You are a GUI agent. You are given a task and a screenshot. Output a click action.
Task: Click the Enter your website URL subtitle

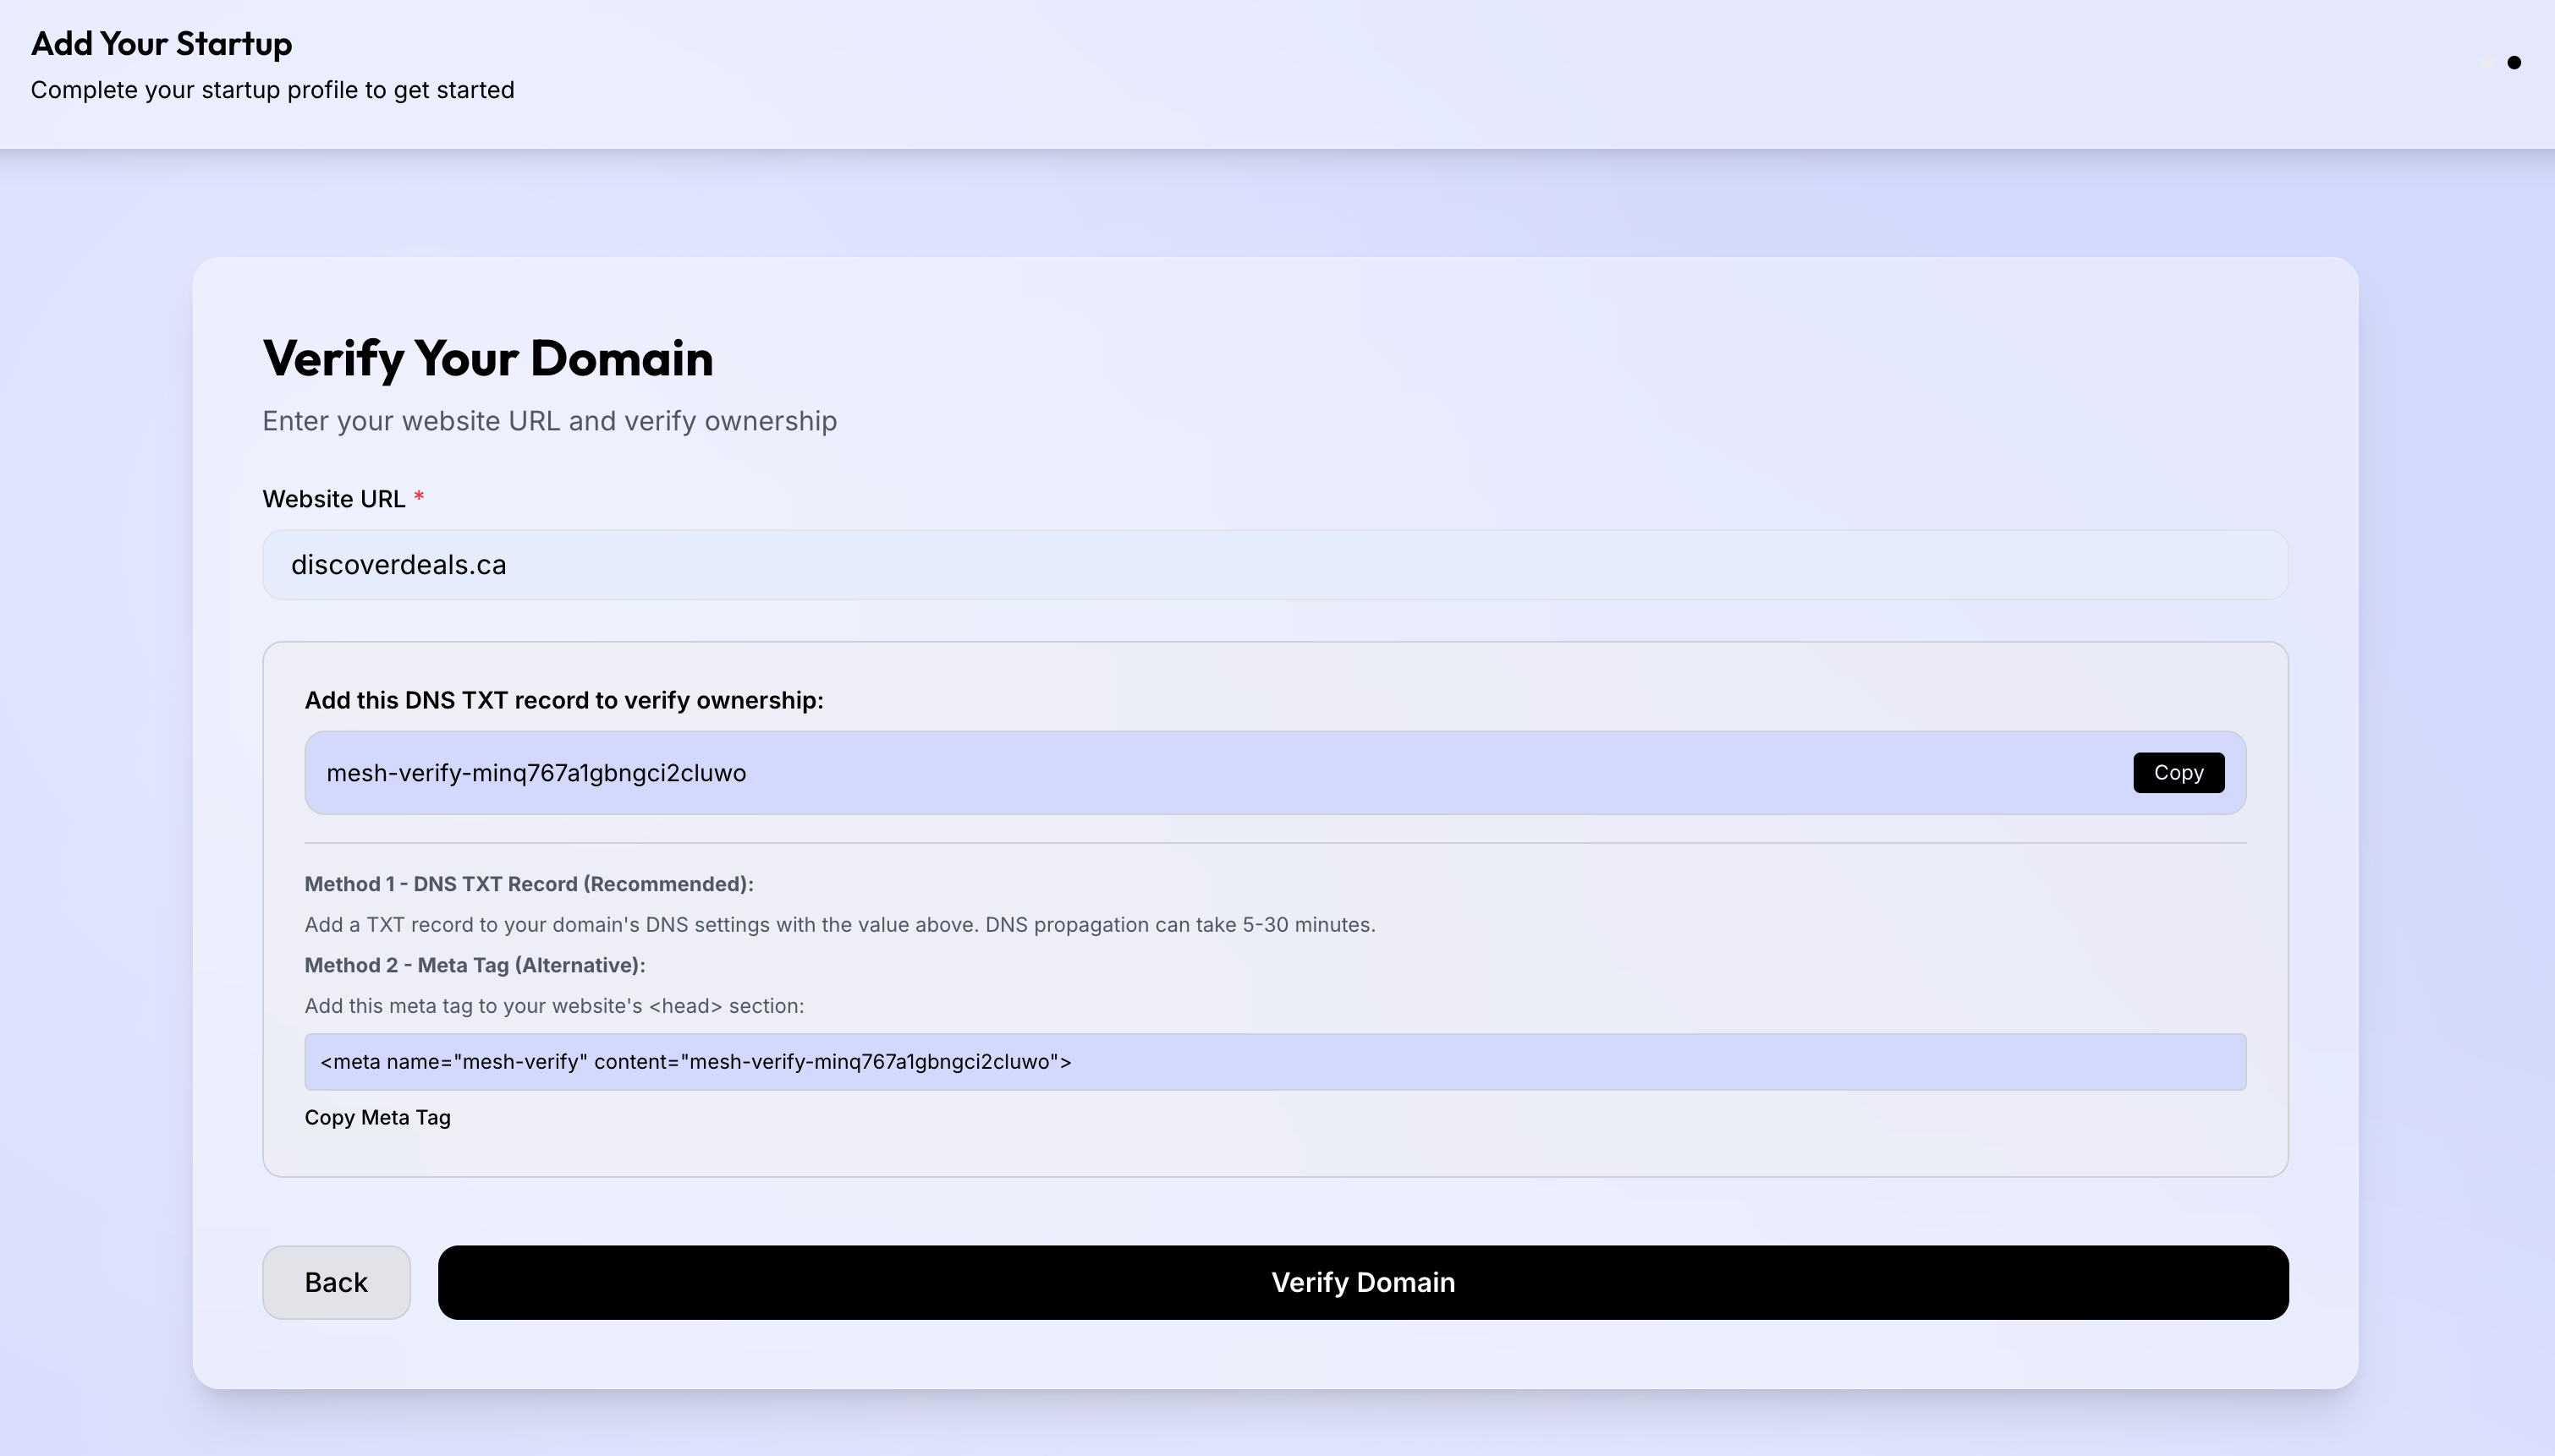click(549, 420)
